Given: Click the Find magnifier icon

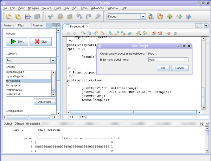Looking at the screenshot, I should coord(98,17).
